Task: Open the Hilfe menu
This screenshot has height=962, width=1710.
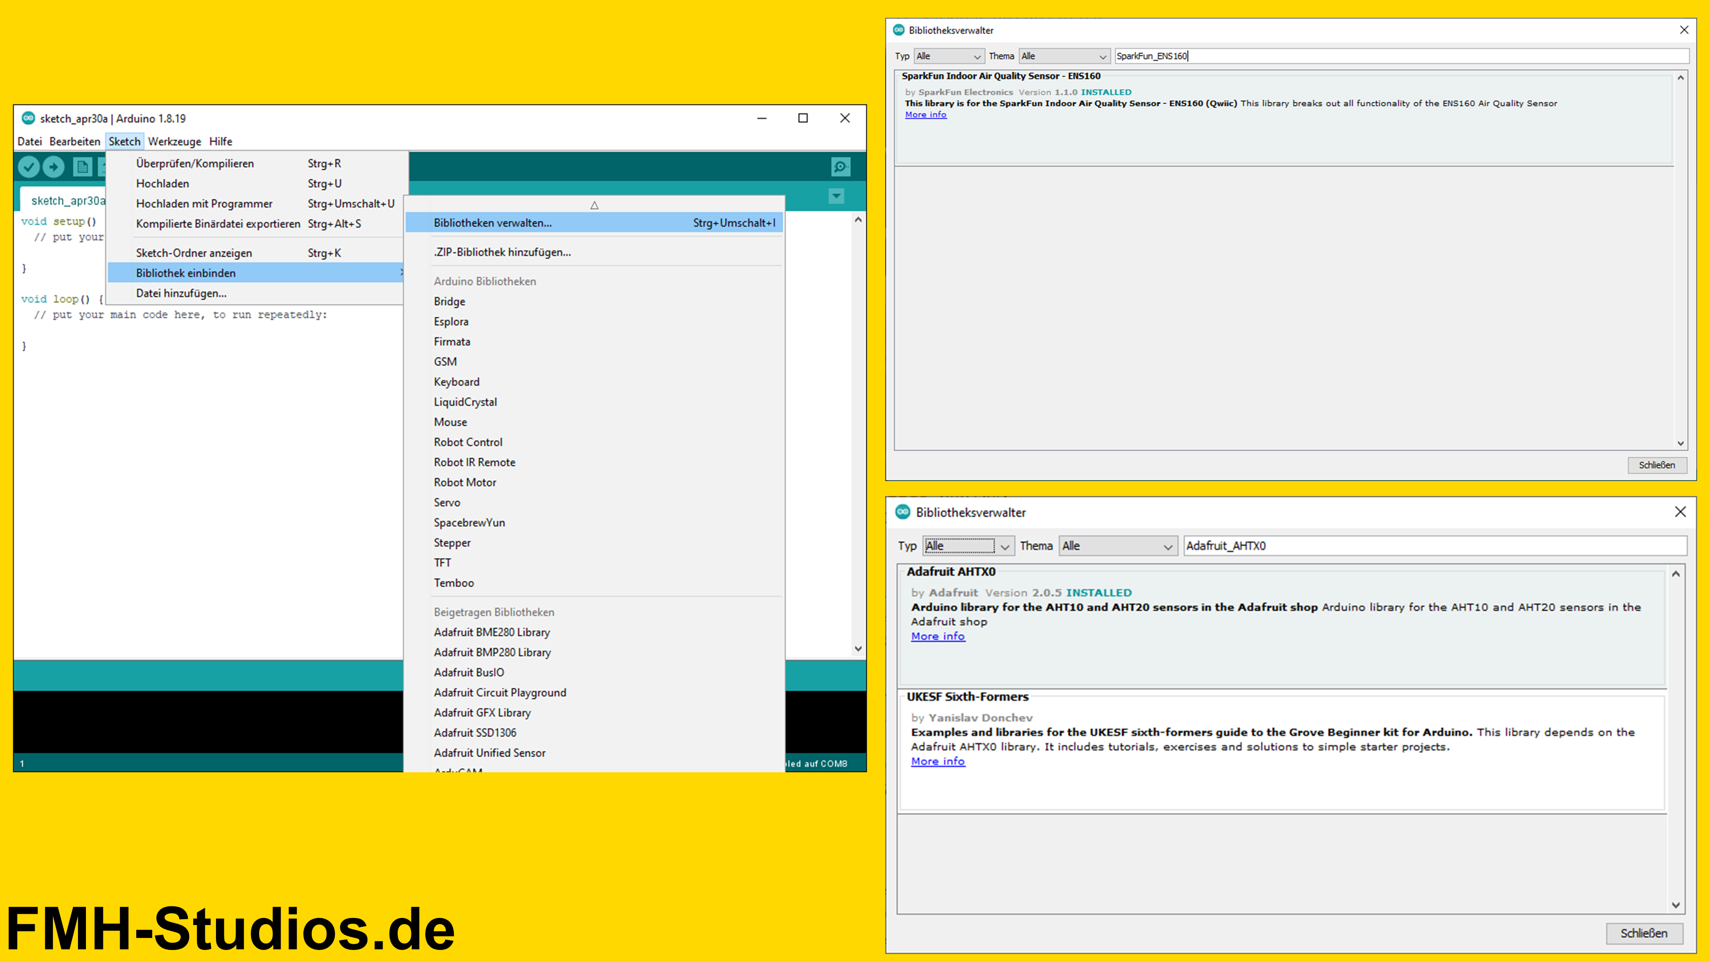Action: [x=220, y=142]
